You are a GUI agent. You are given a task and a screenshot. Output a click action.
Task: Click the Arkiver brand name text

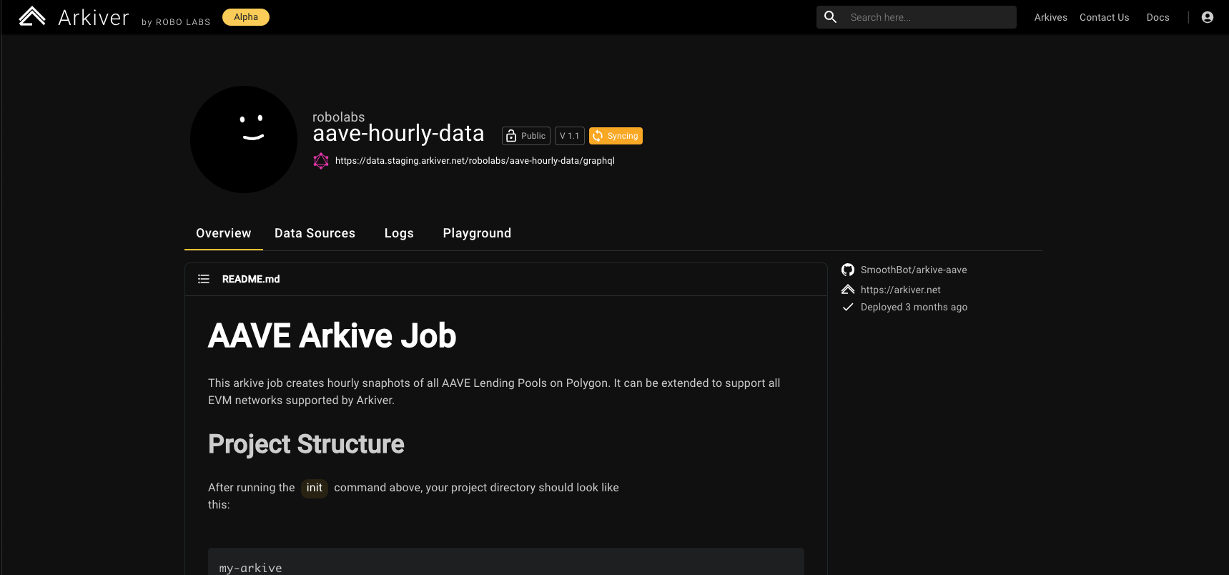coord(94,18)
